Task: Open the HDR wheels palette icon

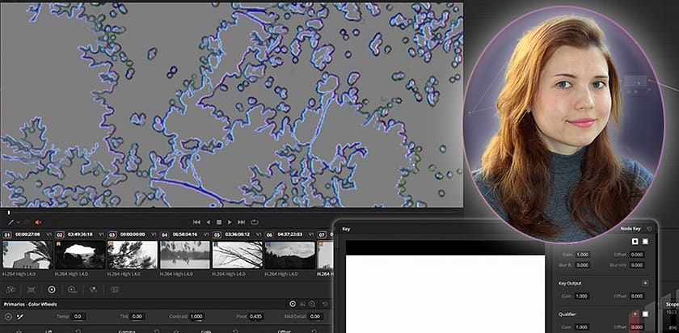Action: [72, 289]
